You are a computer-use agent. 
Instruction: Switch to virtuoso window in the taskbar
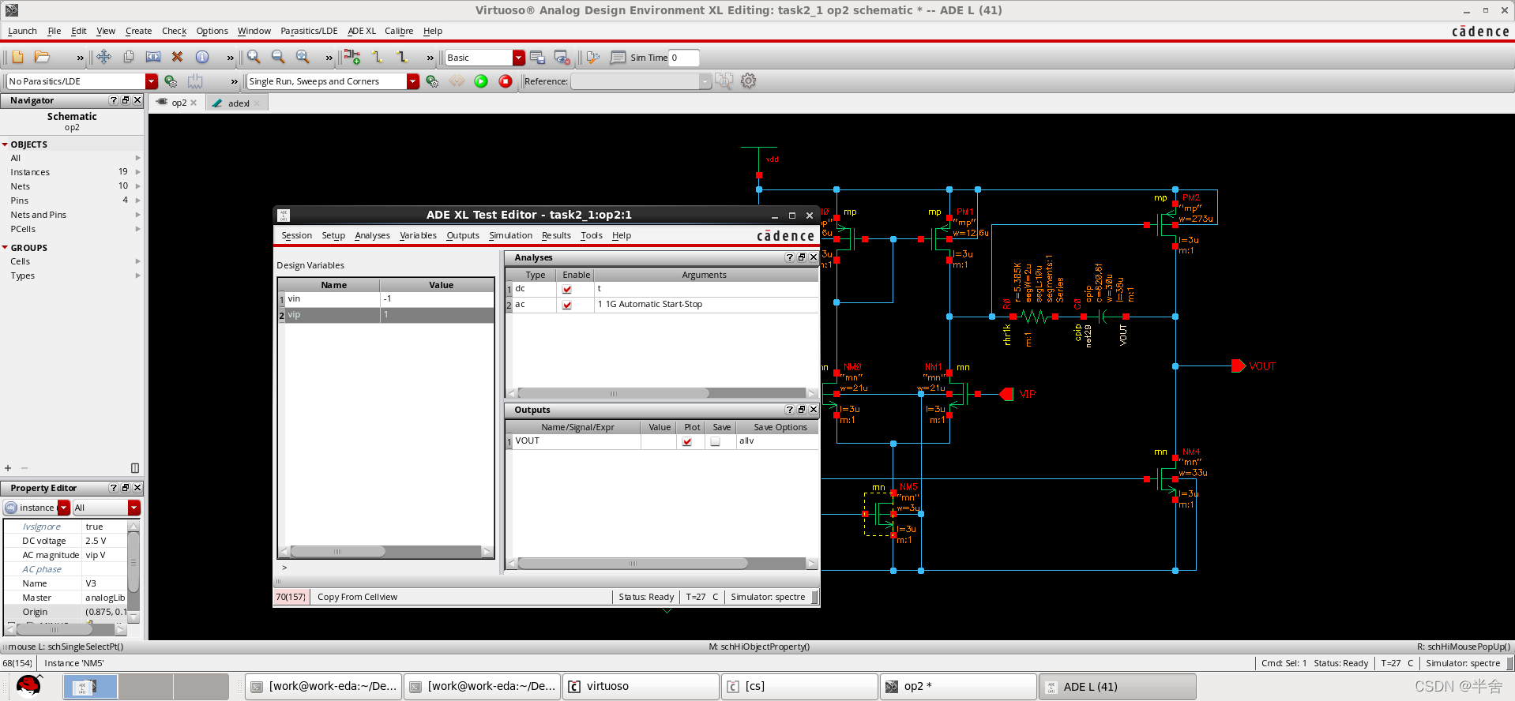point(641,686)
